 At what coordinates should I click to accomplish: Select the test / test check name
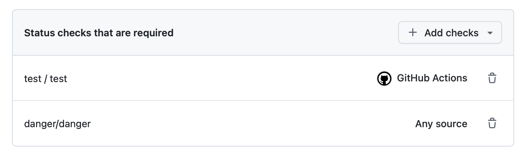click(46, 79)
